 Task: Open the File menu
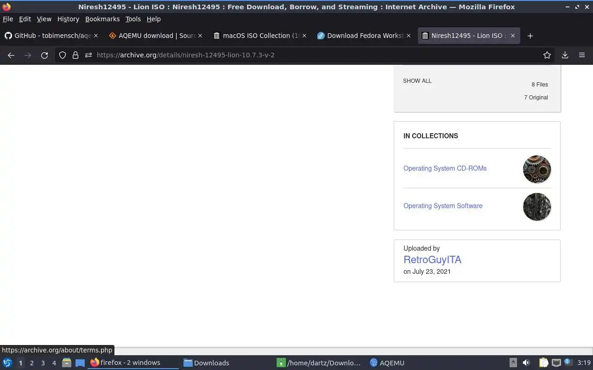tap(8, 19)
